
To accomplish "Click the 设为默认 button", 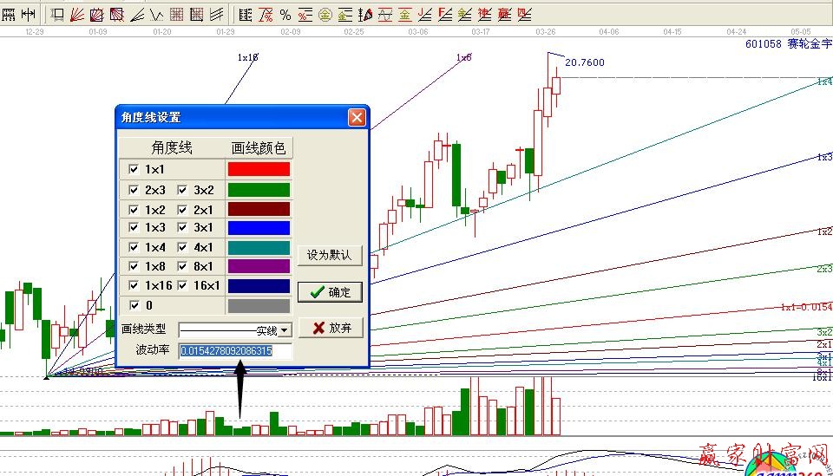I will pos(330,255).
